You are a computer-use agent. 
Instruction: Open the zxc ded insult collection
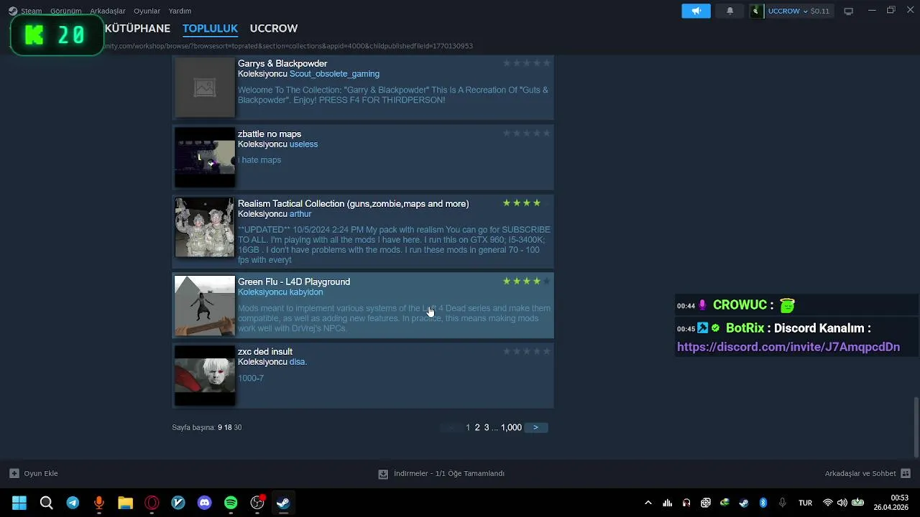[265, 351]
